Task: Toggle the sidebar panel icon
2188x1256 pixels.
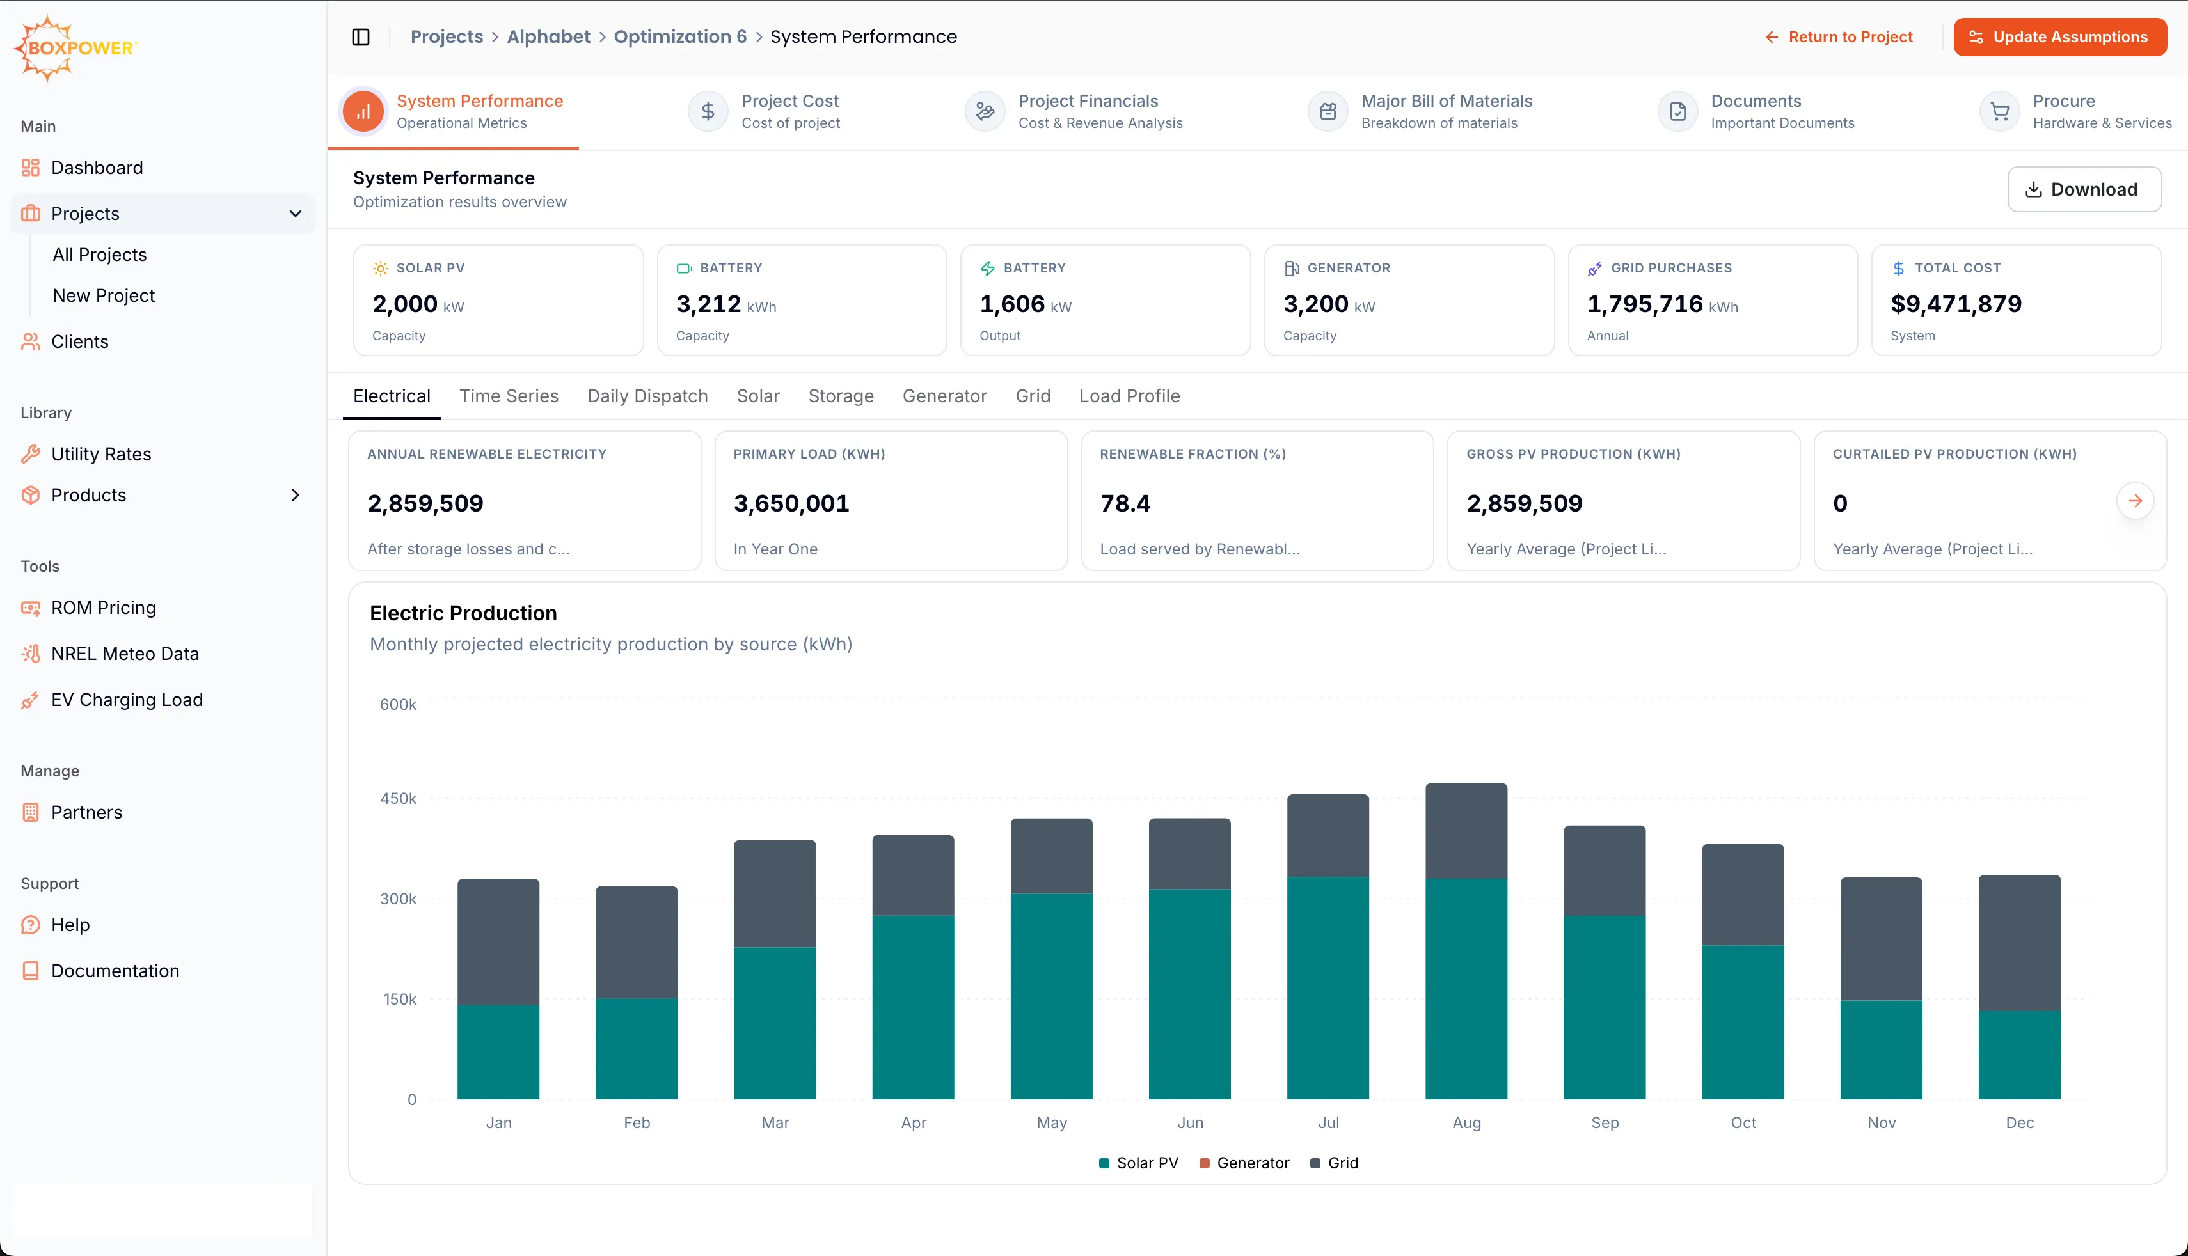Action: 361,37
